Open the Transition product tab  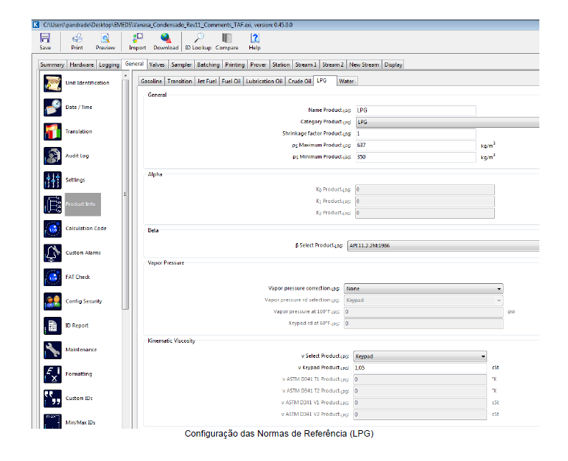(x=180, y=81)
